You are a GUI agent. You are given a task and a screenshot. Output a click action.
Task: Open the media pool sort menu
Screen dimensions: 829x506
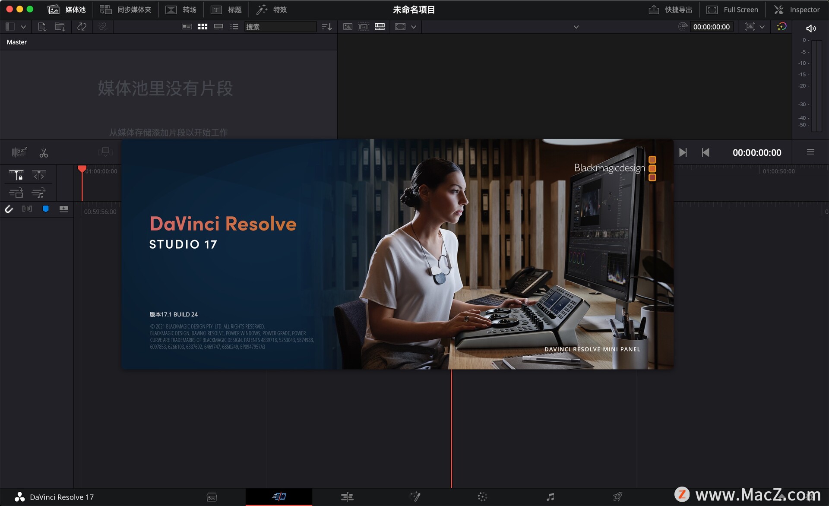click(x=327, y=27)
